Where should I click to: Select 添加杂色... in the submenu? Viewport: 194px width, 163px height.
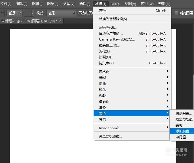[x=182, y=131]
